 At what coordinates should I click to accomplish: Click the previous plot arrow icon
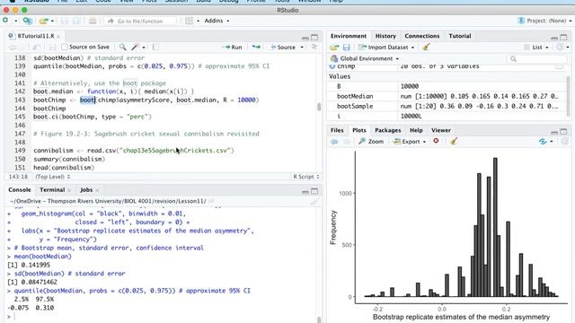tap(334, 142)
